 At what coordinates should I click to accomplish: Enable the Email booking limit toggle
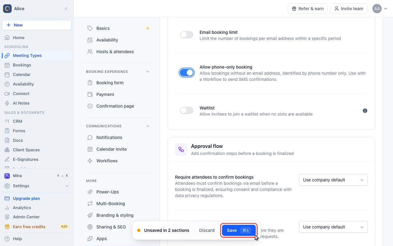coord(187,35)
